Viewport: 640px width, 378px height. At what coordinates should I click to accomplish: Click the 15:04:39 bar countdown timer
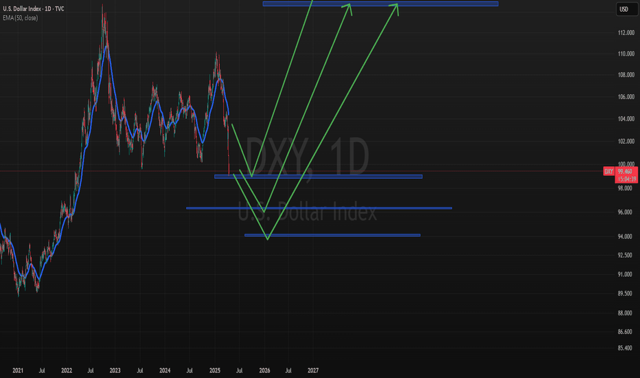(626, 179)
